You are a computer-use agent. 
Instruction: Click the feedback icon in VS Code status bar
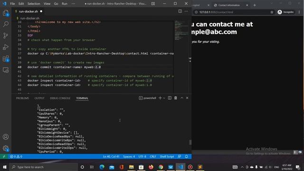[x=180, y=156]
